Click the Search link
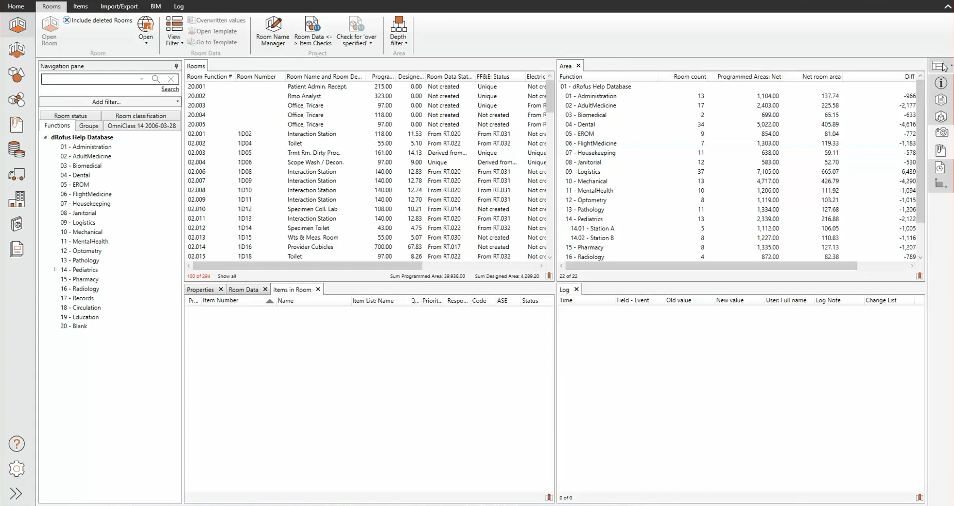The height and width of the screenshot is (506, 954). [x=170, y=89]
